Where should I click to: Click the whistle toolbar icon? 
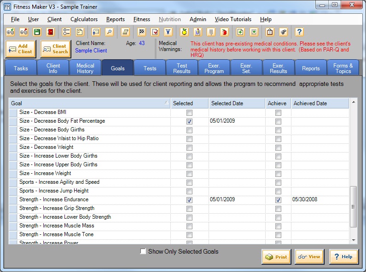[283, 32]
